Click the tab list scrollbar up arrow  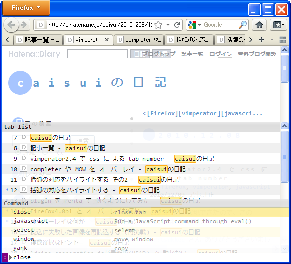pos(284,126)
